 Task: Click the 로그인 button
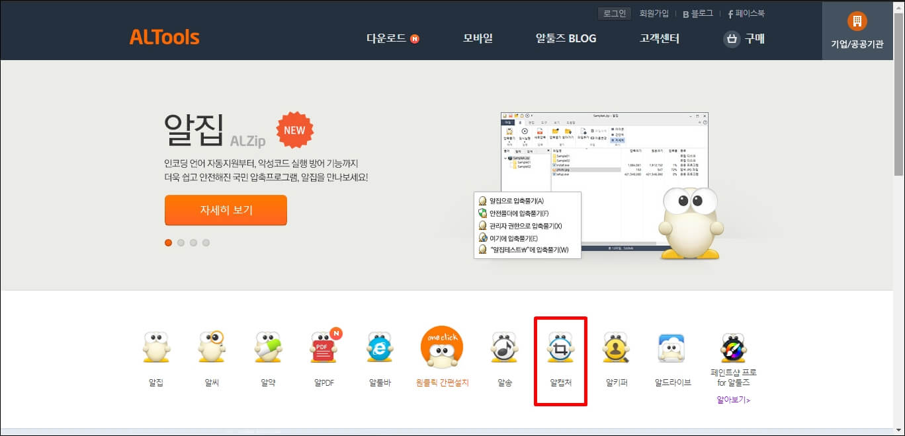click(x=615, y=13)
